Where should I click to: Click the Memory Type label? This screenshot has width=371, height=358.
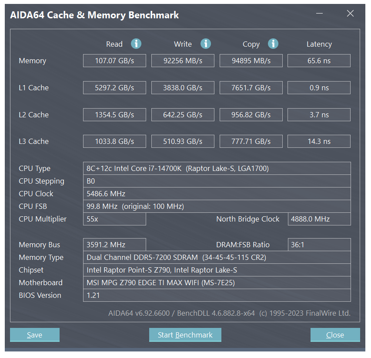coord(41,258)
